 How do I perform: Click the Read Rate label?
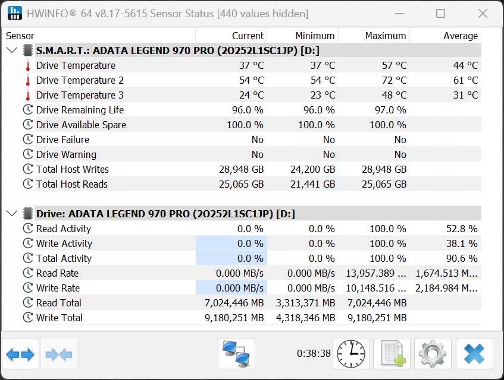click(x=57, y=273)
